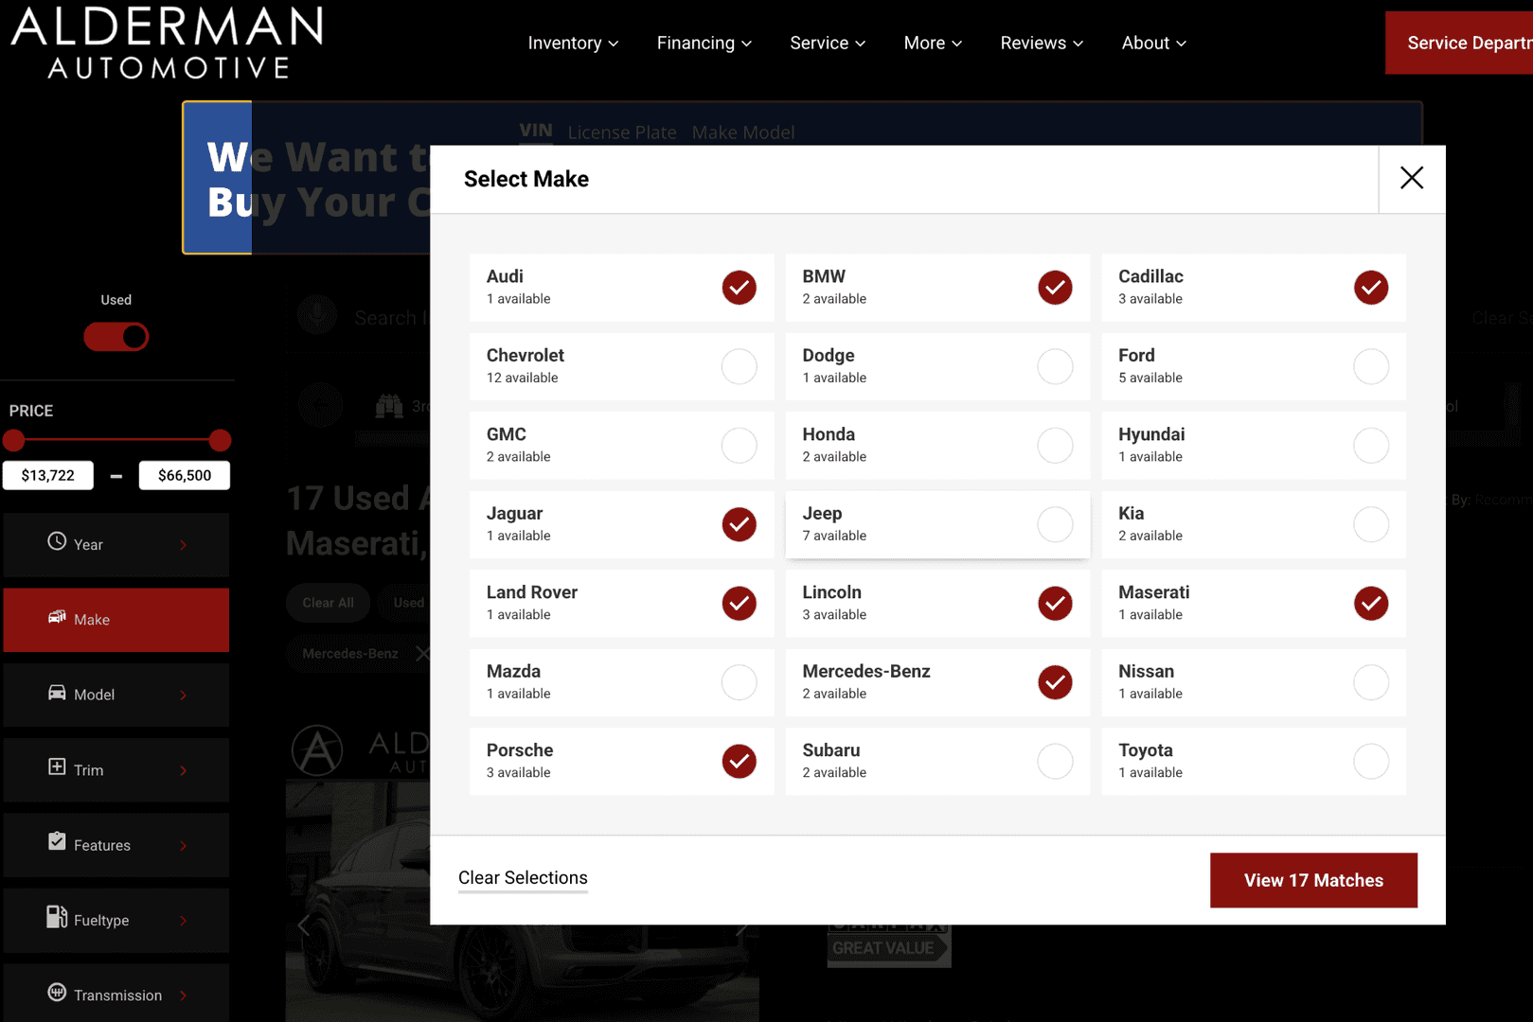The image size is (1533, 1022).
Task: Deselect the Maserati make
Action: (1371, 603)
